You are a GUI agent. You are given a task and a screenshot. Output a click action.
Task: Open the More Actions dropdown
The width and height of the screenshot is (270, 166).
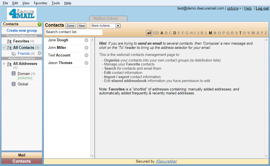pyautogui.click(x=106, y=26)
